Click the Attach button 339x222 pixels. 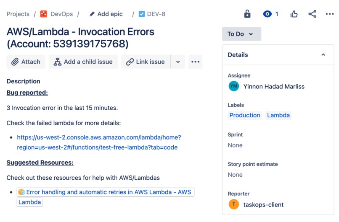click(x=26, y=62)
